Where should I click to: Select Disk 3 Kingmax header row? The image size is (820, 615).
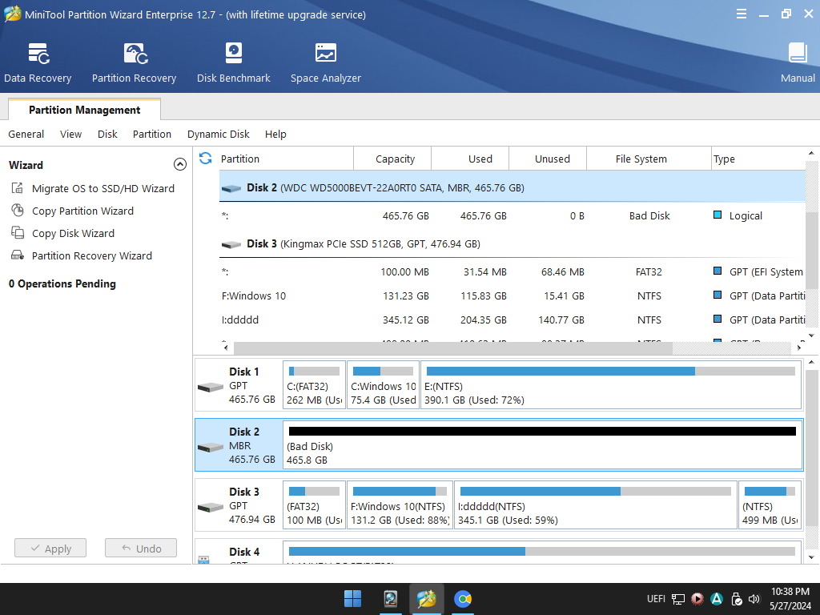click(x=512, y=243)
